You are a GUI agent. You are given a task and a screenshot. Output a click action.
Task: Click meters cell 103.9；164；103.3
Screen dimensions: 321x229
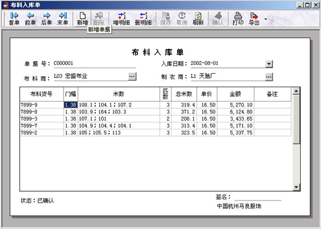pyautogui.click(x=119, y=112)
